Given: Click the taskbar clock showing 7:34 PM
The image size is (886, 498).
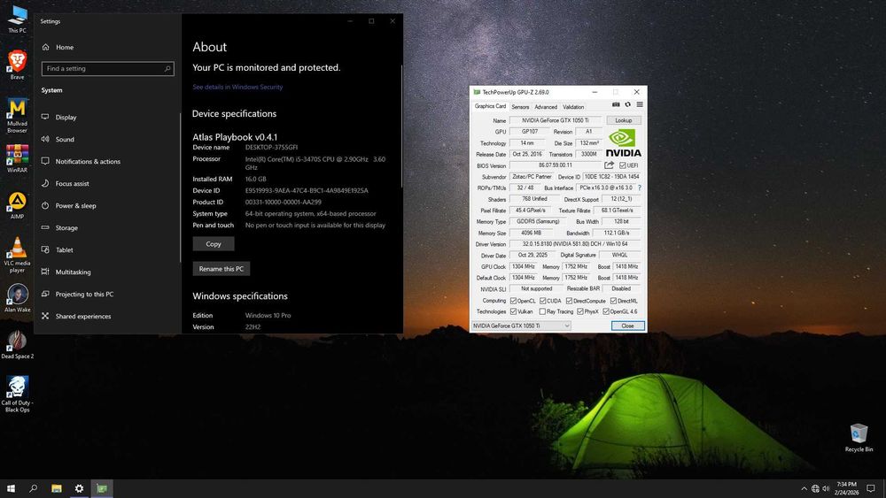Looking at the screenshot, I should pos(846,488).
